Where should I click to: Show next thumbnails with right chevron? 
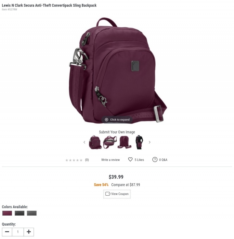[149, 142]
